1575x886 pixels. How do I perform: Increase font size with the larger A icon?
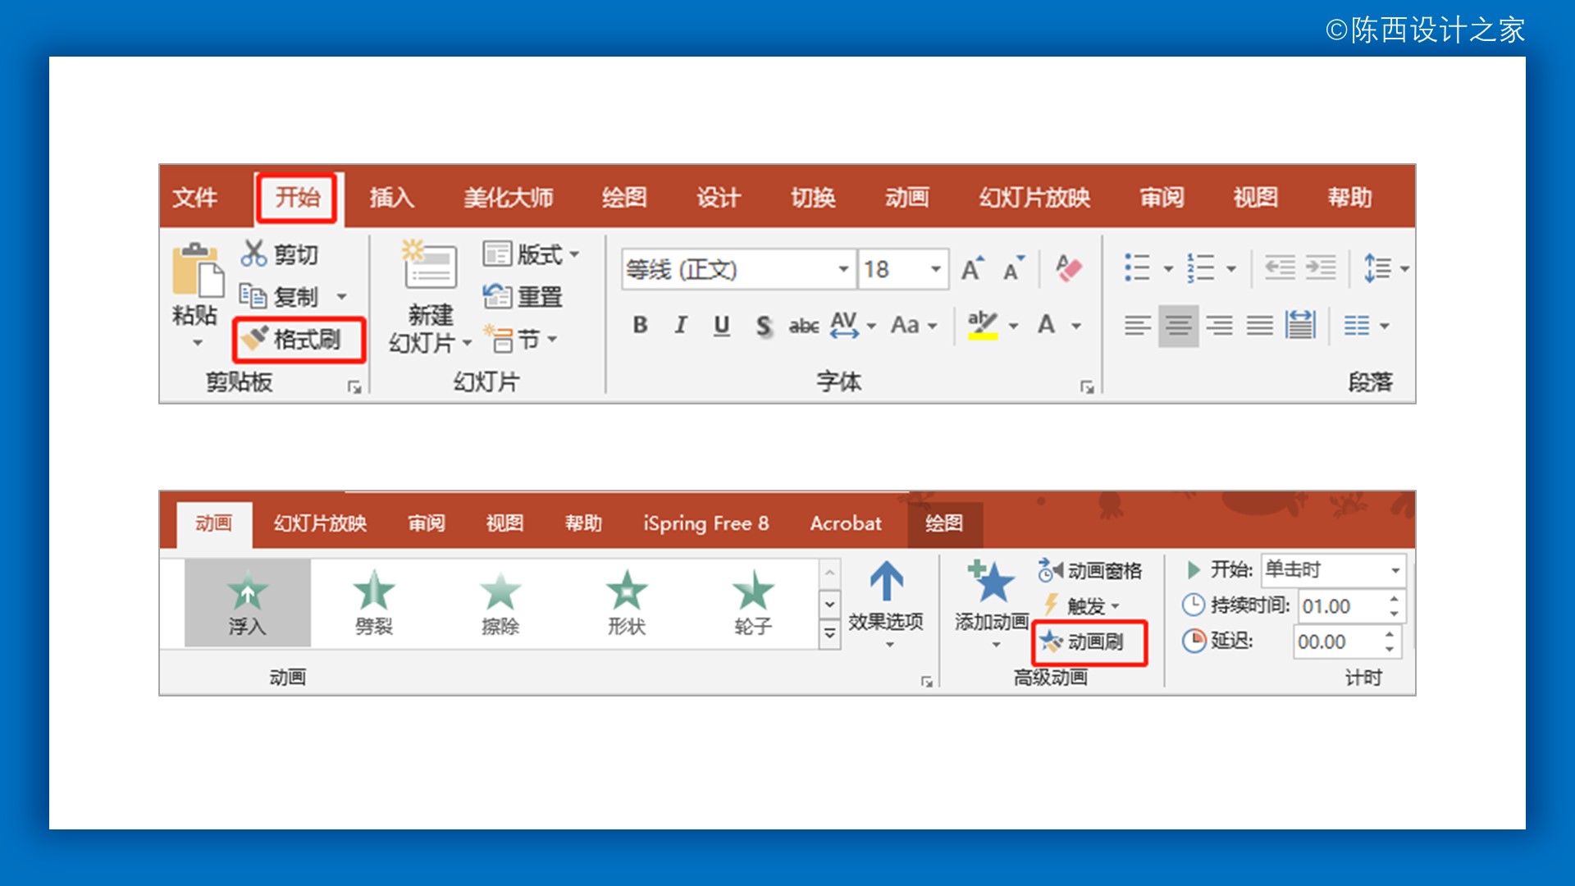point(972,268)
